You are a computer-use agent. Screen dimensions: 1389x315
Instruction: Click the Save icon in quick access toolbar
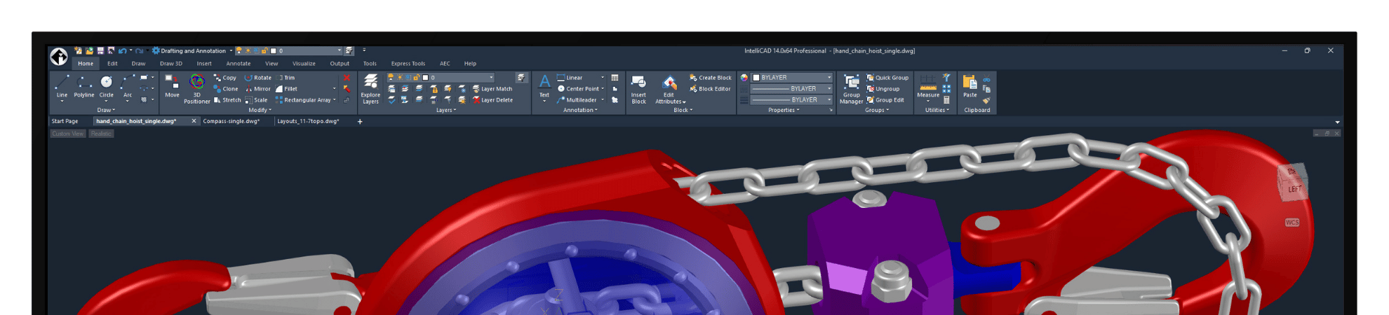100,50
